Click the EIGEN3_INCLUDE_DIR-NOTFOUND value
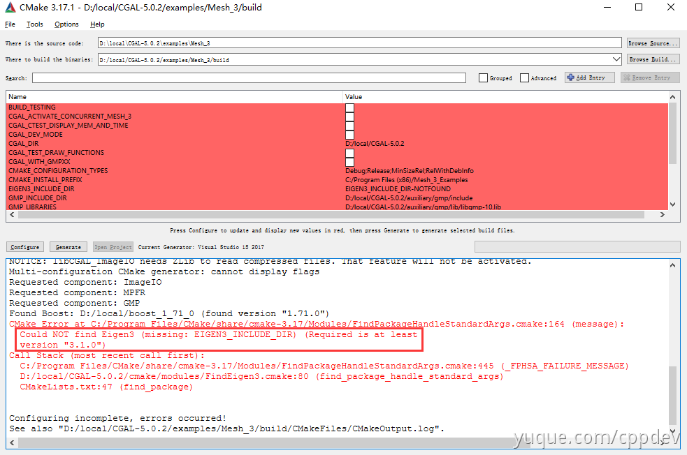 coord(398,189)
